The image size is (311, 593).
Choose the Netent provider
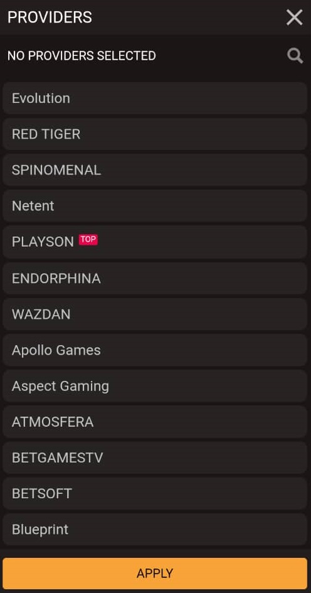click(x=155, y=206)
